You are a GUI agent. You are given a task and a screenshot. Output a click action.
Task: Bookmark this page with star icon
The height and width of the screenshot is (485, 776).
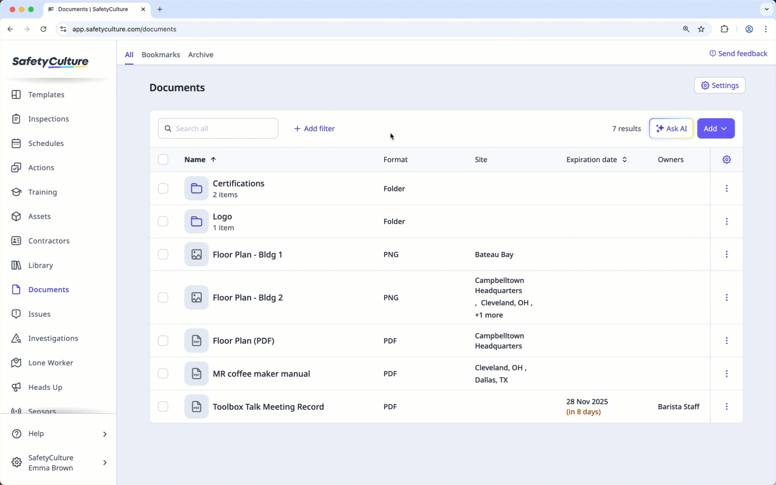701,29
